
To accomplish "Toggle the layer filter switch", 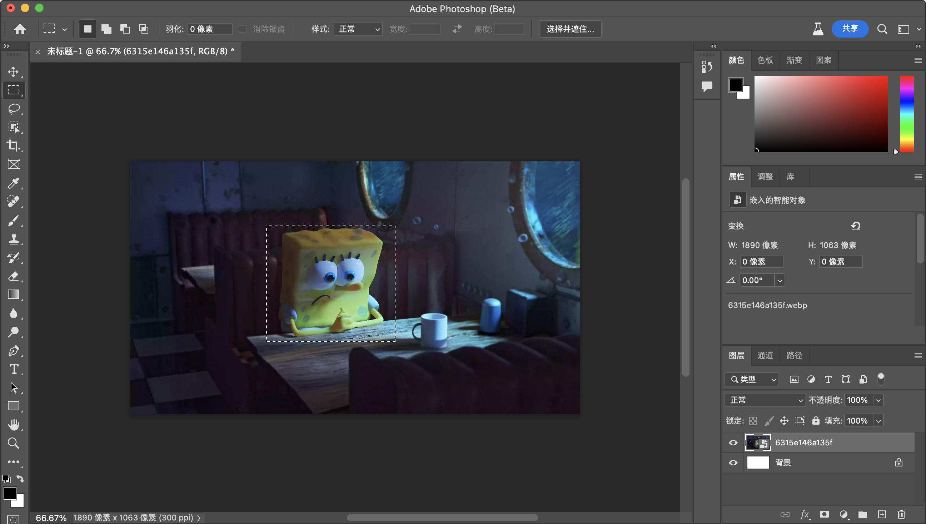I will pyautogui.click(x=881, y=379).
